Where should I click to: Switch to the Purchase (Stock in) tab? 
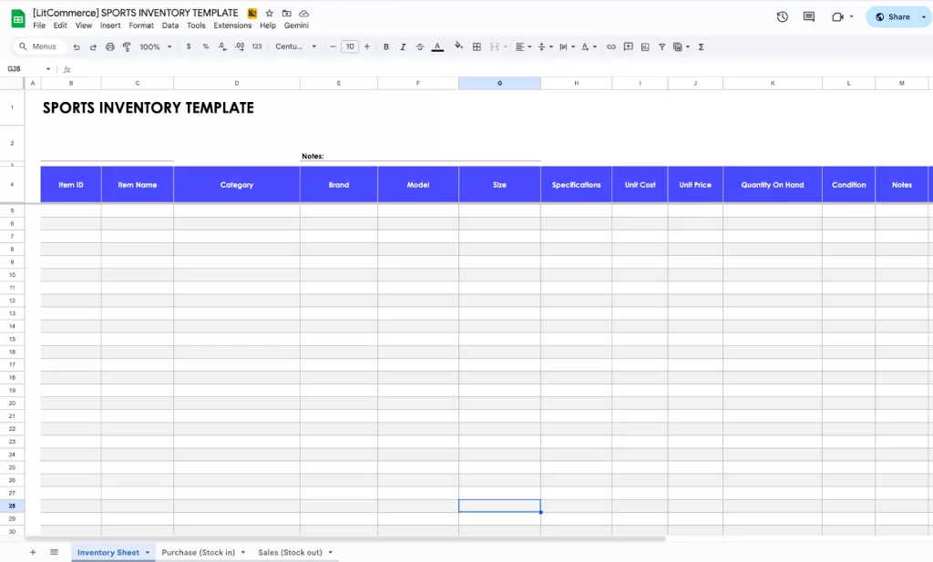(200, 552)
